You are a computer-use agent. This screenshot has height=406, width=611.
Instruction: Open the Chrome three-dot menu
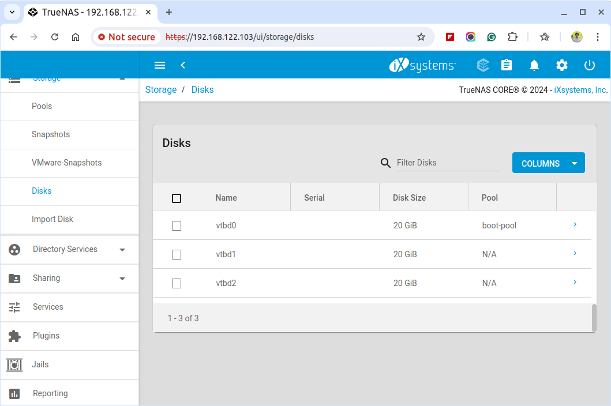(x=597, y=37)
